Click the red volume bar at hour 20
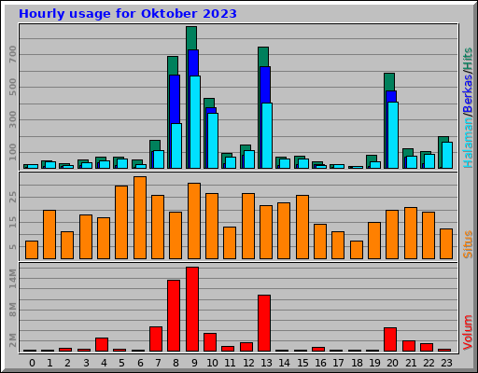 click(390, 339)
